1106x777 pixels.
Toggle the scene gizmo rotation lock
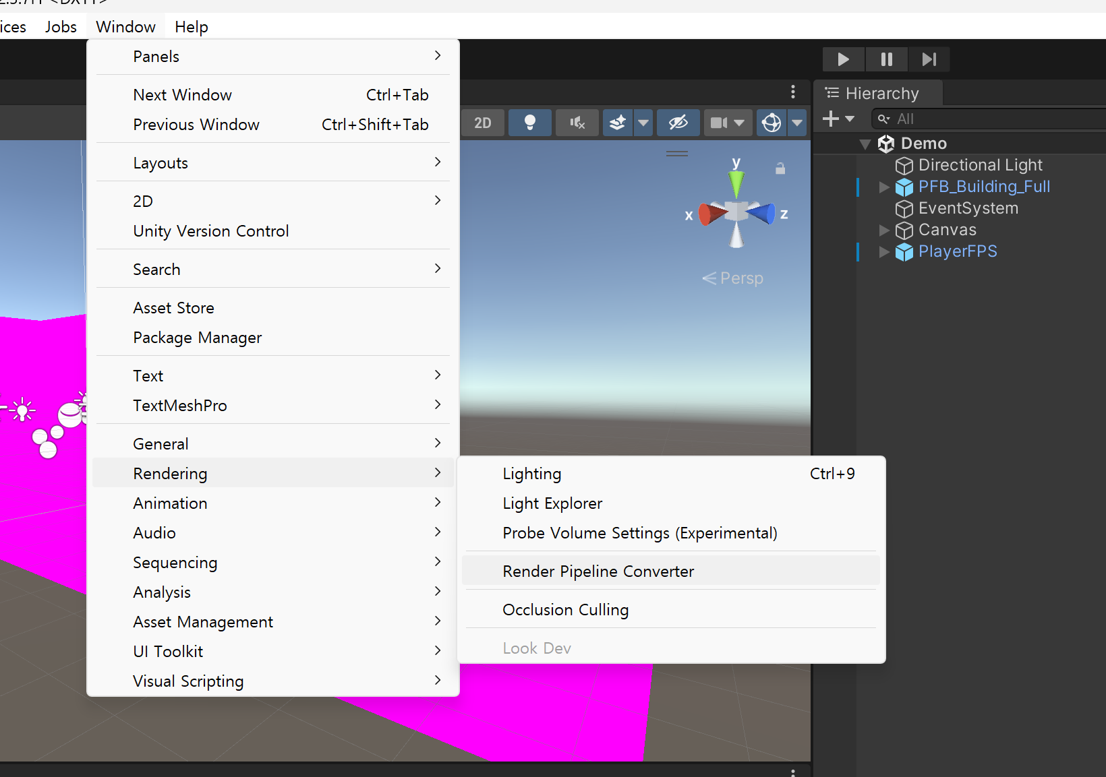click(780, 168)
